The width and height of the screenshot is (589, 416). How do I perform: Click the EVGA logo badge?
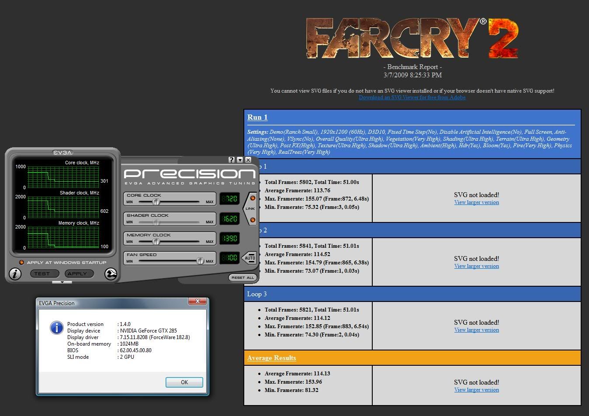coord(62,153)
